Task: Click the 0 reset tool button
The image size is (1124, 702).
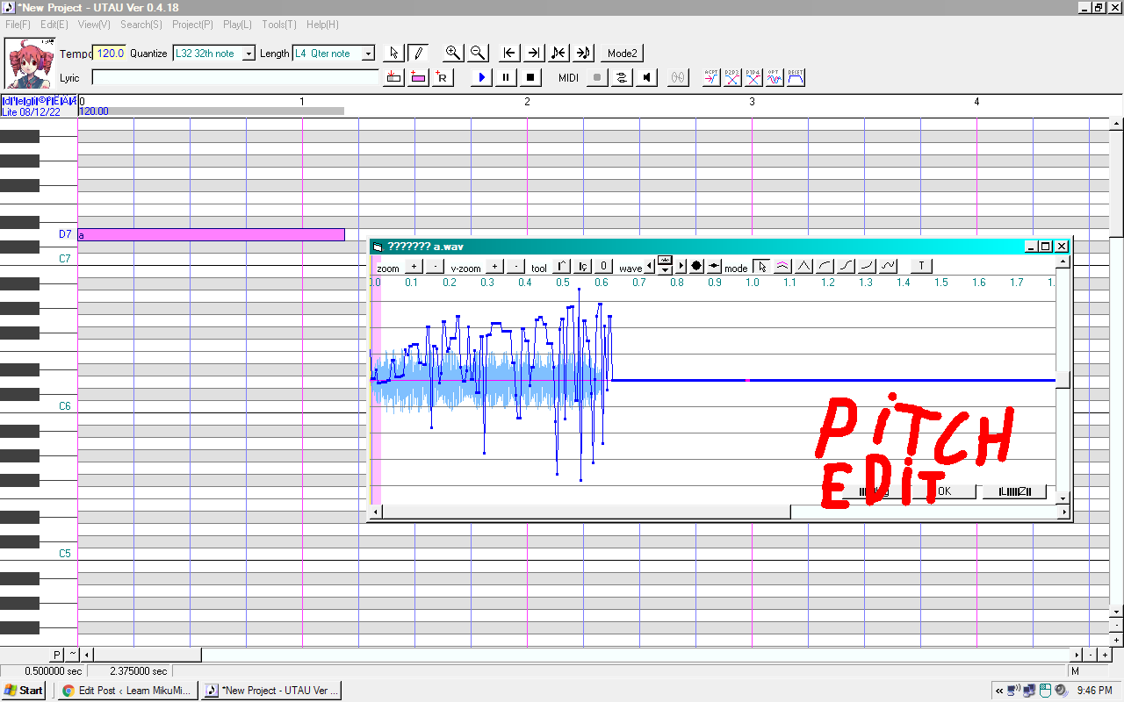Action: tap(604, 266)
